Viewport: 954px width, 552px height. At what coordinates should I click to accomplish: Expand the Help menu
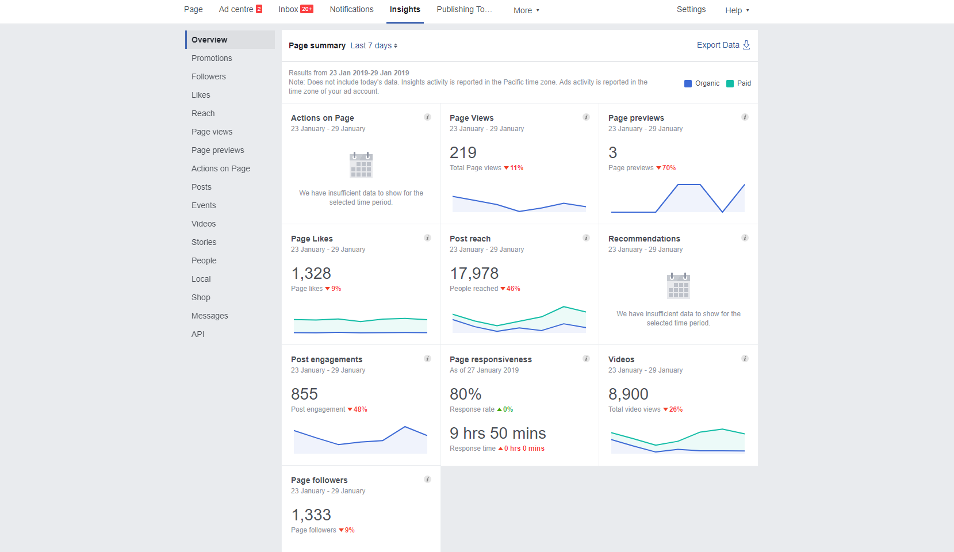[x=737, y=10]
